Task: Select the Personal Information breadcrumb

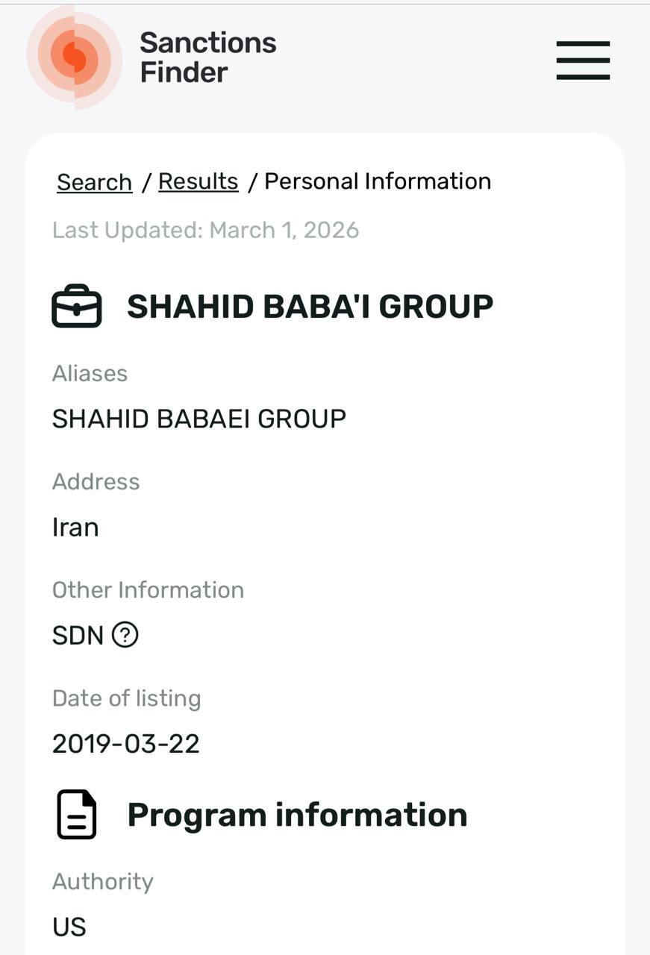Action: [378, 181]
